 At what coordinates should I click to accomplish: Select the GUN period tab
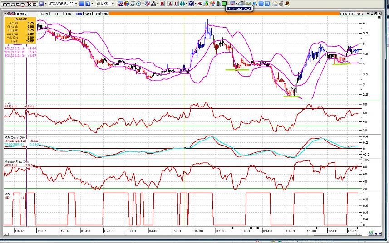(44, 14)
